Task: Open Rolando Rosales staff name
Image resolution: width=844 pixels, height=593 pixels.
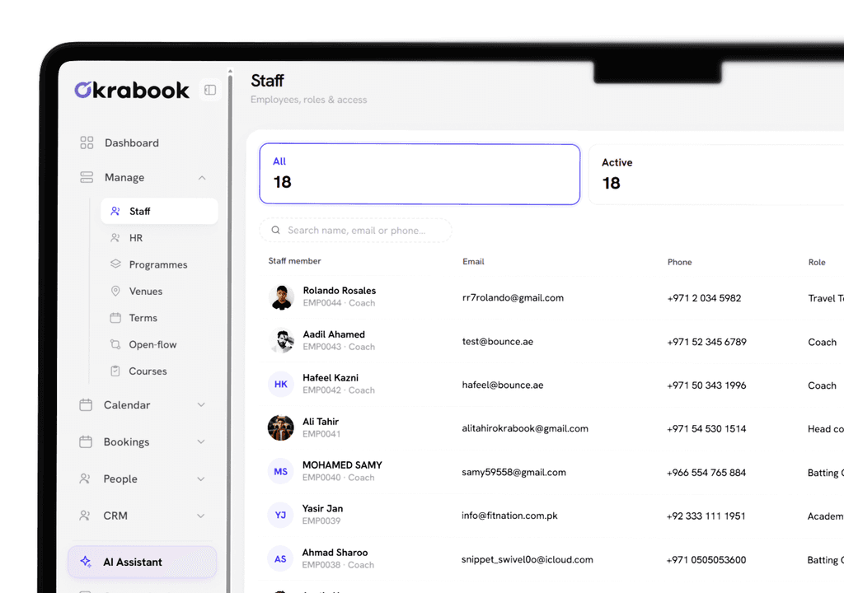Action: (x=339, y=291)
